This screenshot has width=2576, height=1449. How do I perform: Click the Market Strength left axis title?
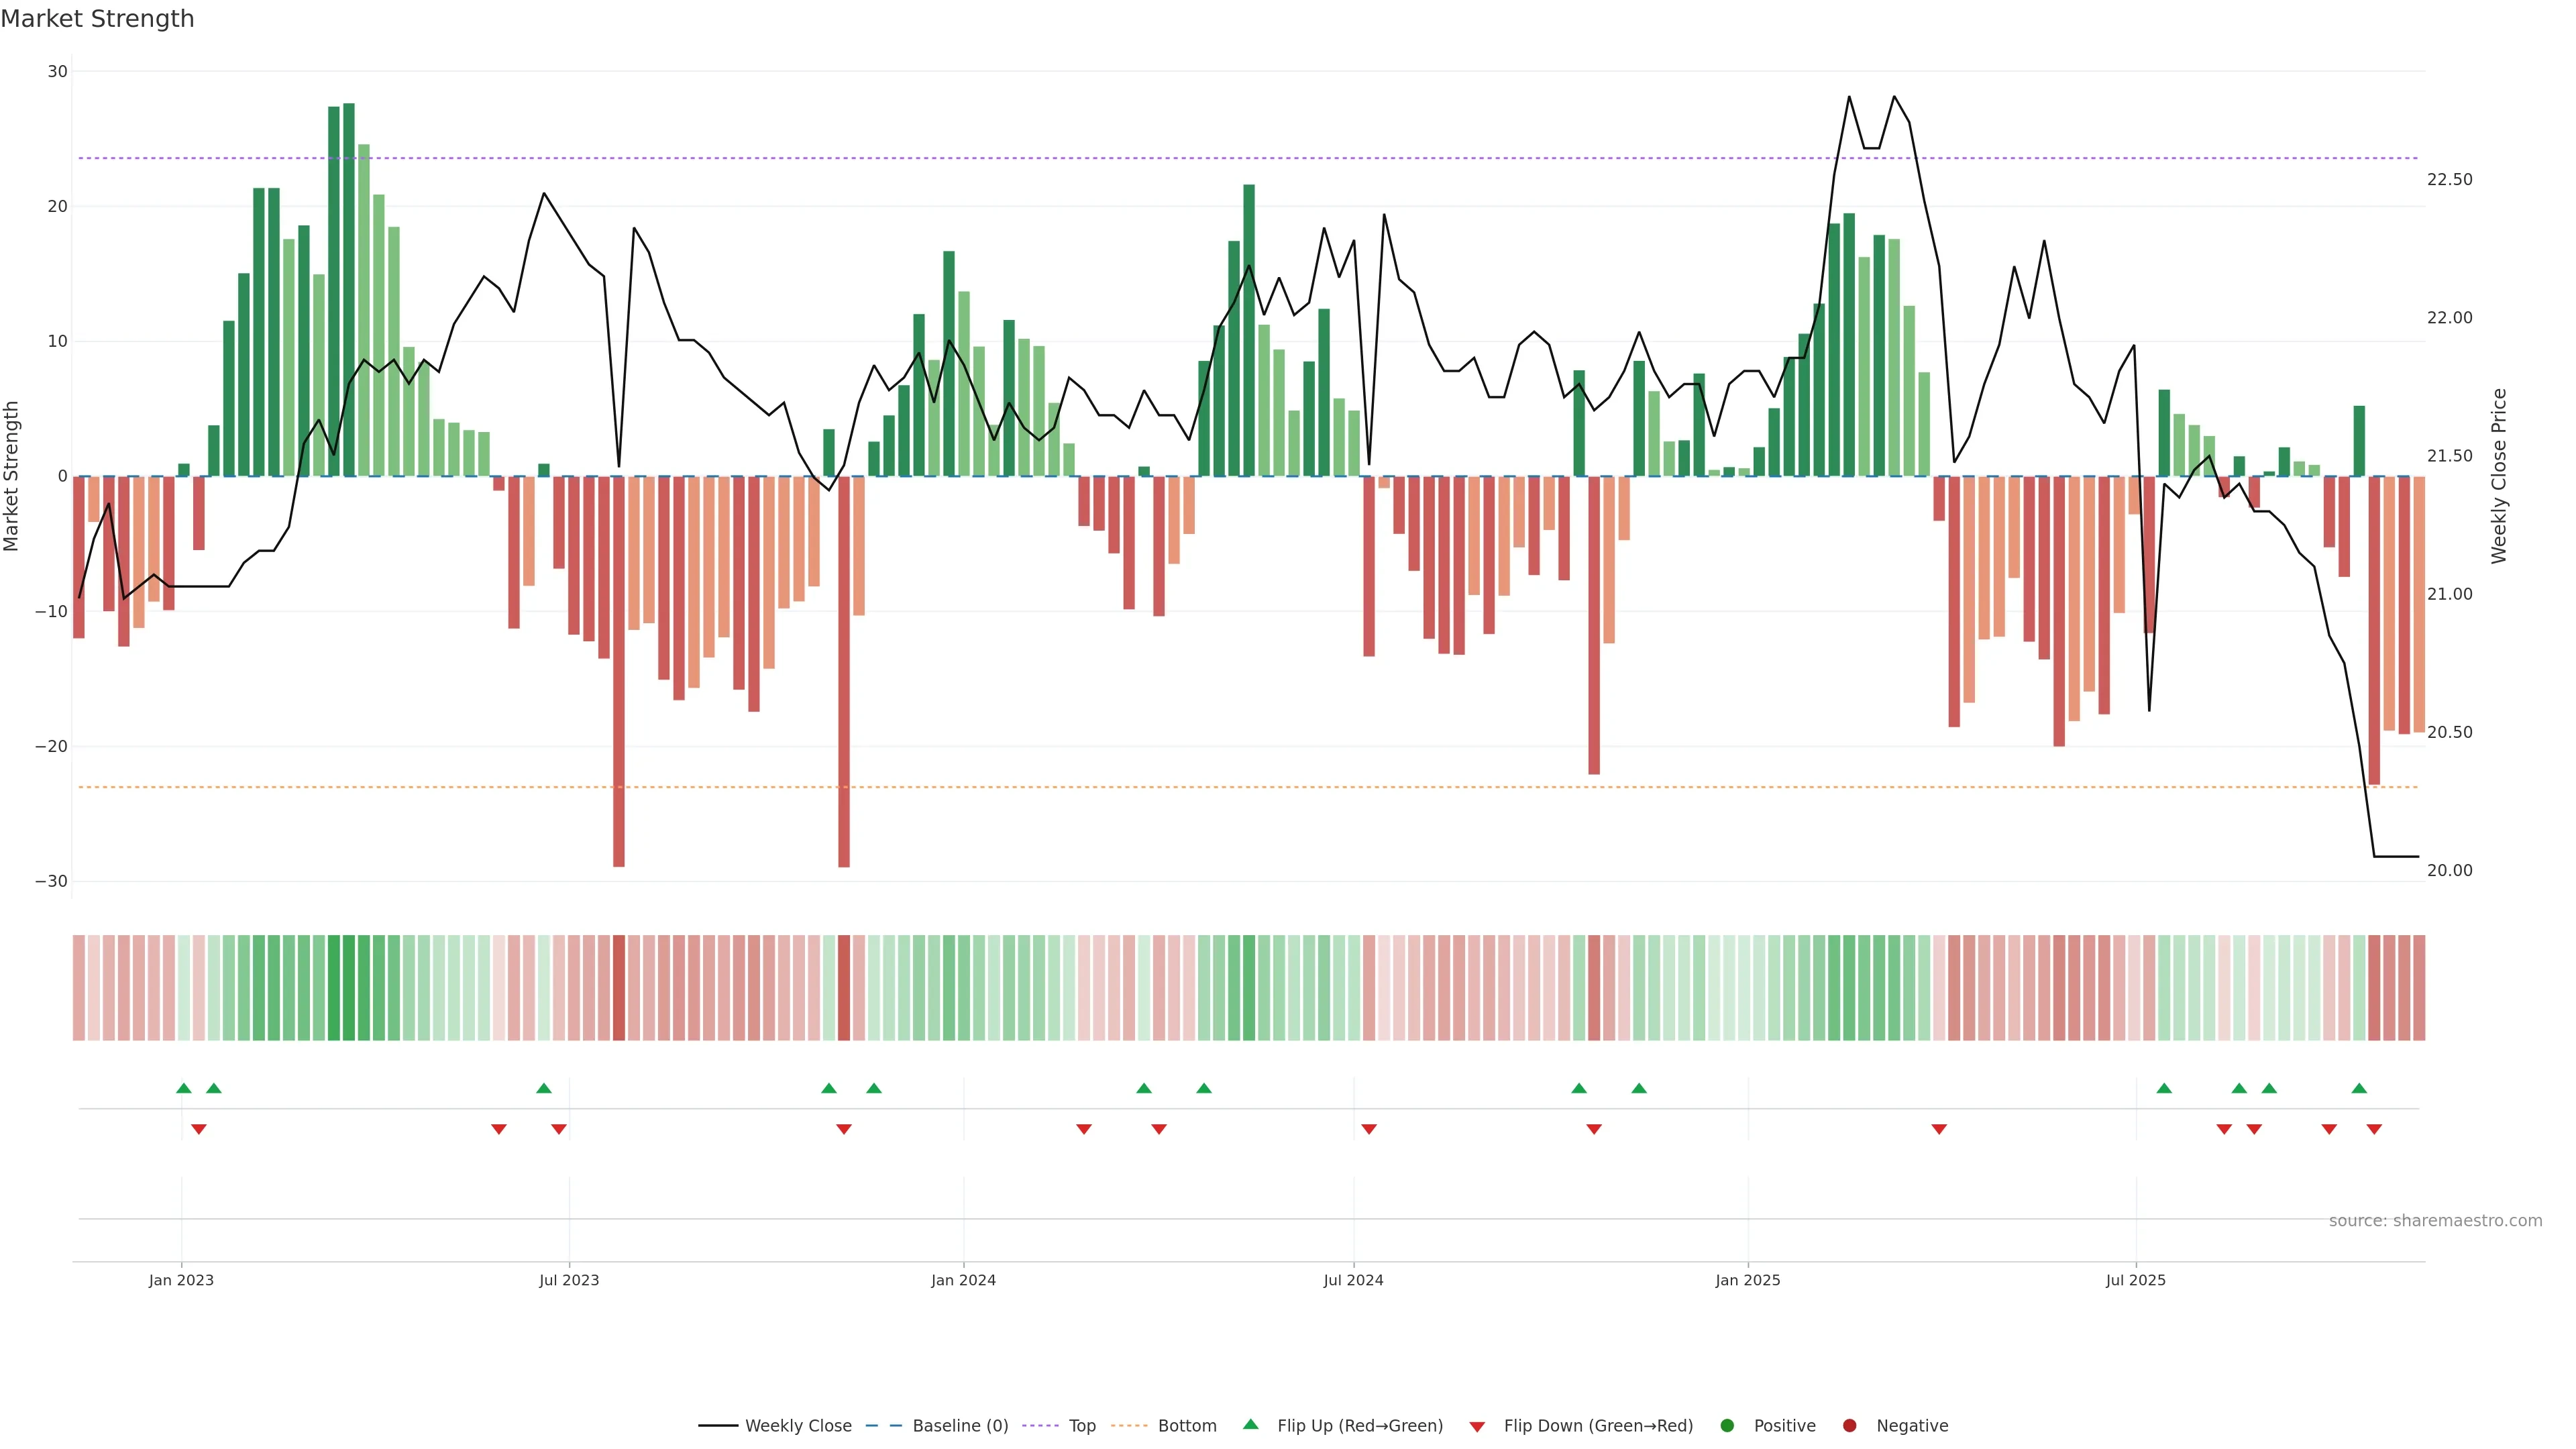click(12, 476)
